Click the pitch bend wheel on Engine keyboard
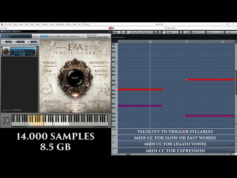This screenshot has width=237, height=178. [x=4, y=120]
